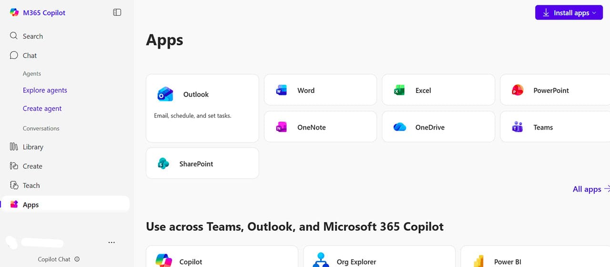Screen dimensions: 610x267
Task: Click the Copilot Chat label
Action: 54,259
